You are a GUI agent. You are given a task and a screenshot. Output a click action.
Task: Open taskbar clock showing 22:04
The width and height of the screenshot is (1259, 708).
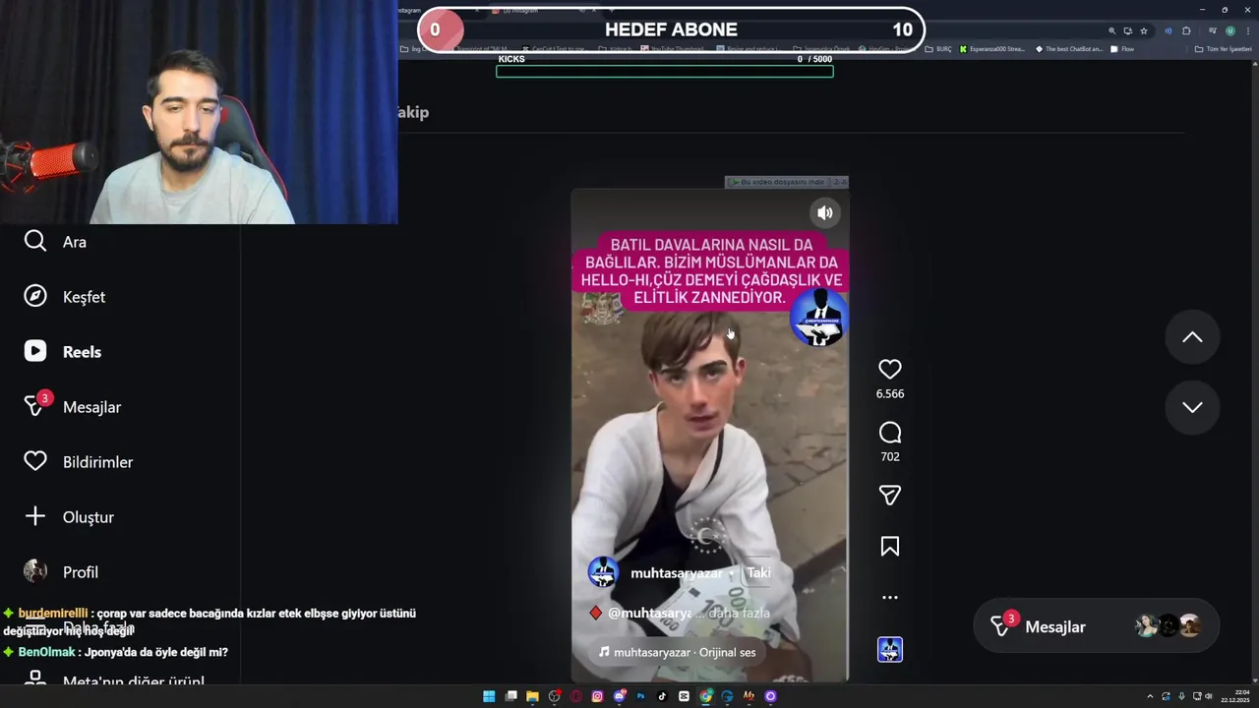coord(1234,696)
